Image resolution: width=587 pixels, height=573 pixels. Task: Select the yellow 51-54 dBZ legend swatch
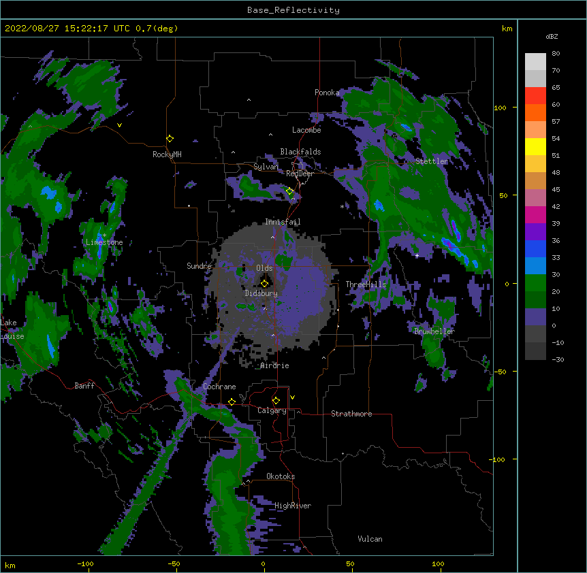coord(535,146)
